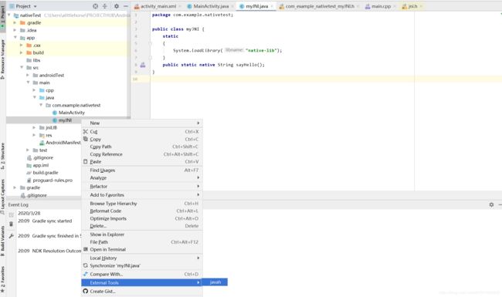Viewport: 502px width, 297px height.
Task: Open the Build Variants side tab
Action: 2,241
